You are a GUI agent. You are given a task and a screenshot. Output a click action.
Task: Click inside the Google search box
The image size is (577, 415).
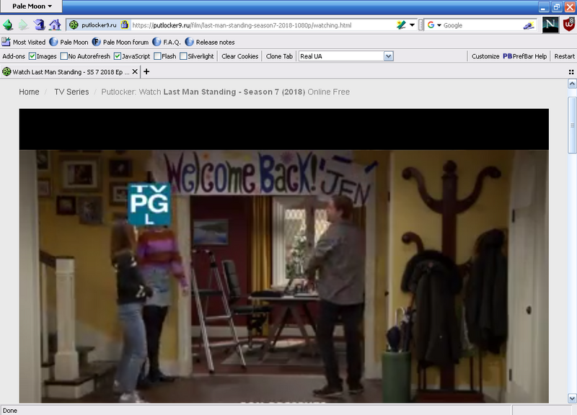click(x=482, y=25)
